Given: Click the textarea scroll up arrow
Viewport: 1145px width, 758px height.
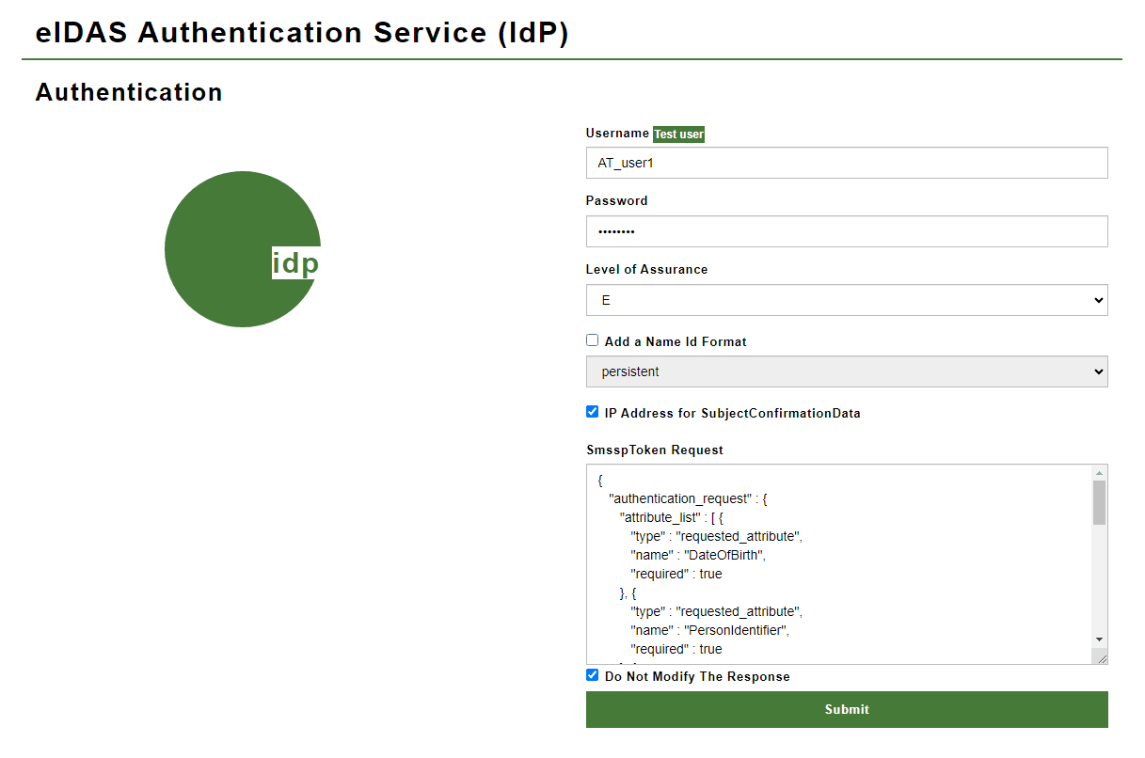Looking at the screenshot, I should point(1098,473).
